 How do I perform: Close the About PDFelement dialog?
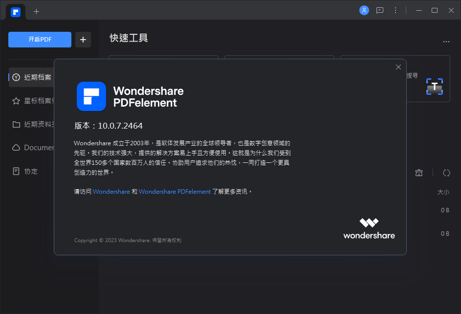[398, 67]
